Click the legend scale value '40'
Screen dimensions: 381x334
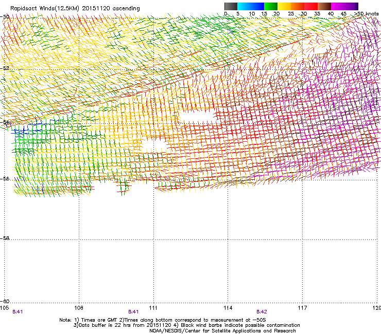tap(331, 13)
